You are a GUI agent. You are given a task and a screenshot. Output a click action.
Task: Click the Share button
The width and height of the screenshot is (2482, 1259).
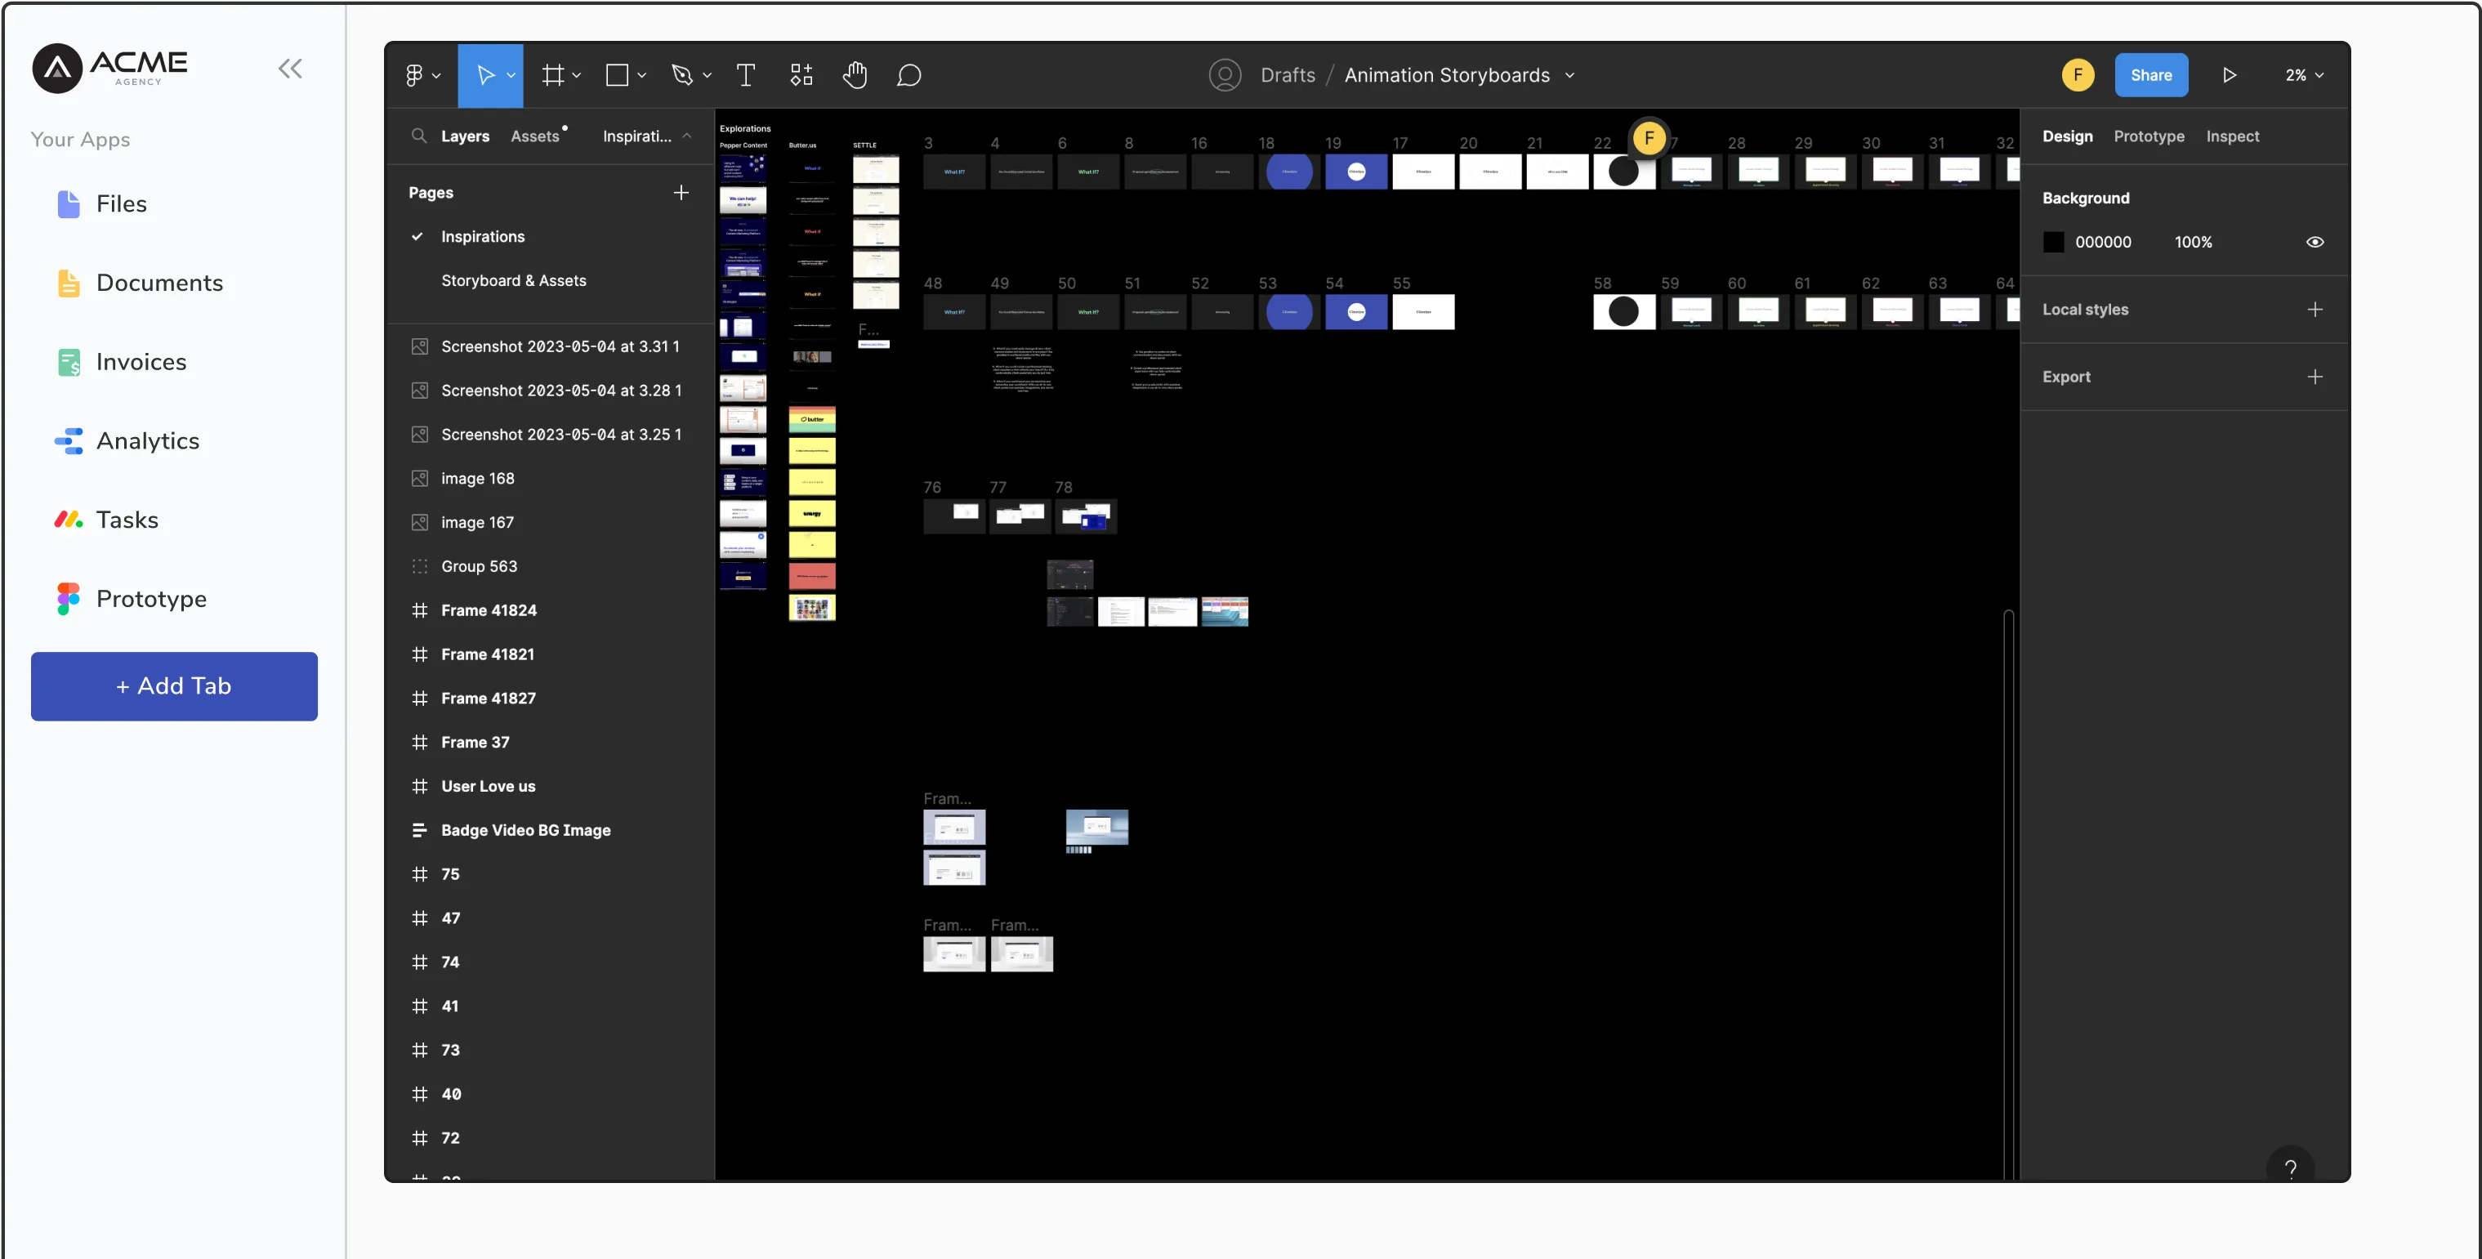[2150, 75]
